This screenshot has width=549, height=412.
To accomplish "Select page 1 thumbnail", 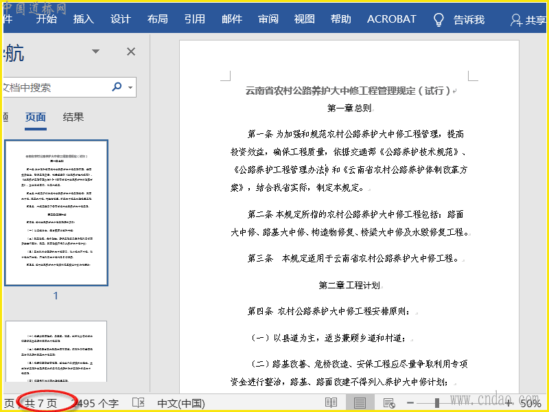I will [x=56, y=213].
